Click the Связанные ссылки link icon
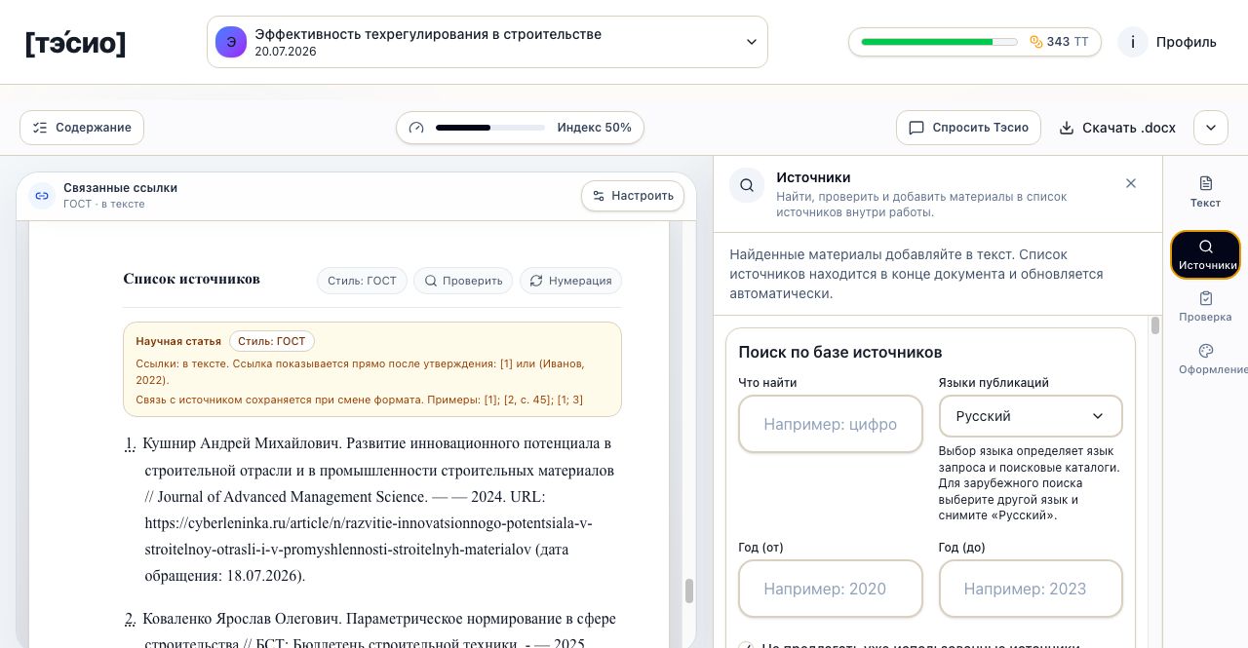Screen dimensions: 1248x648 pyautogui.click(x=42, y=196)
